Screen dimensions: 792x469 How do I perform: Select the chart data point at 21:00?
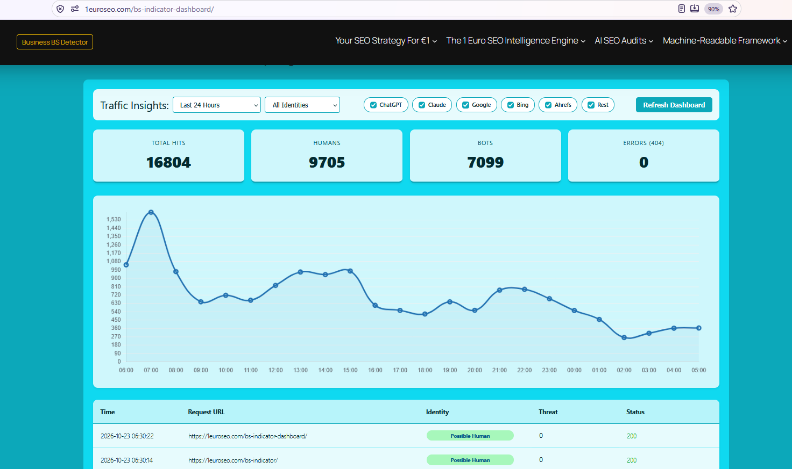point(500,290)
